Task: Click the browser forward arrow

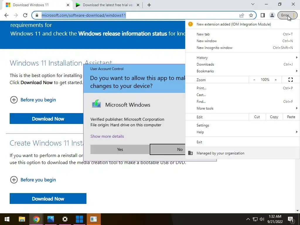Action: pos(16,15)
